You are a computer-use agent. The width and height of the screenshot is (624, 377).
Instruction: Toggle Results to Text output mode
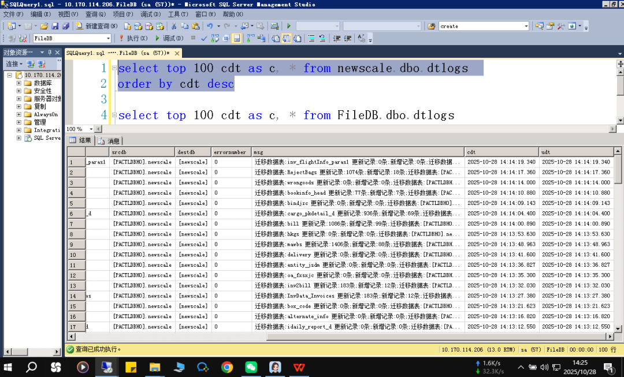click(276, 39)
